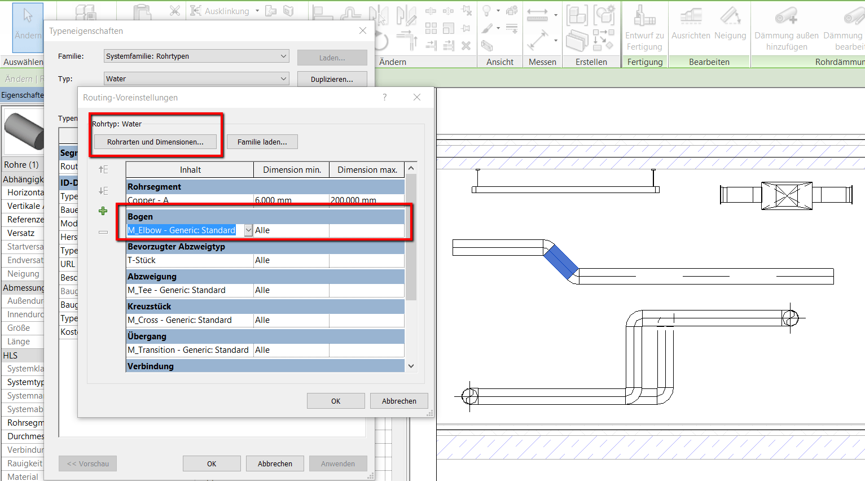Click the lightbulb hide icon in Ansicht panel

(x=487, y=11)
